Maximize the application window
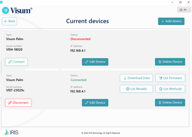 (180, 2)
